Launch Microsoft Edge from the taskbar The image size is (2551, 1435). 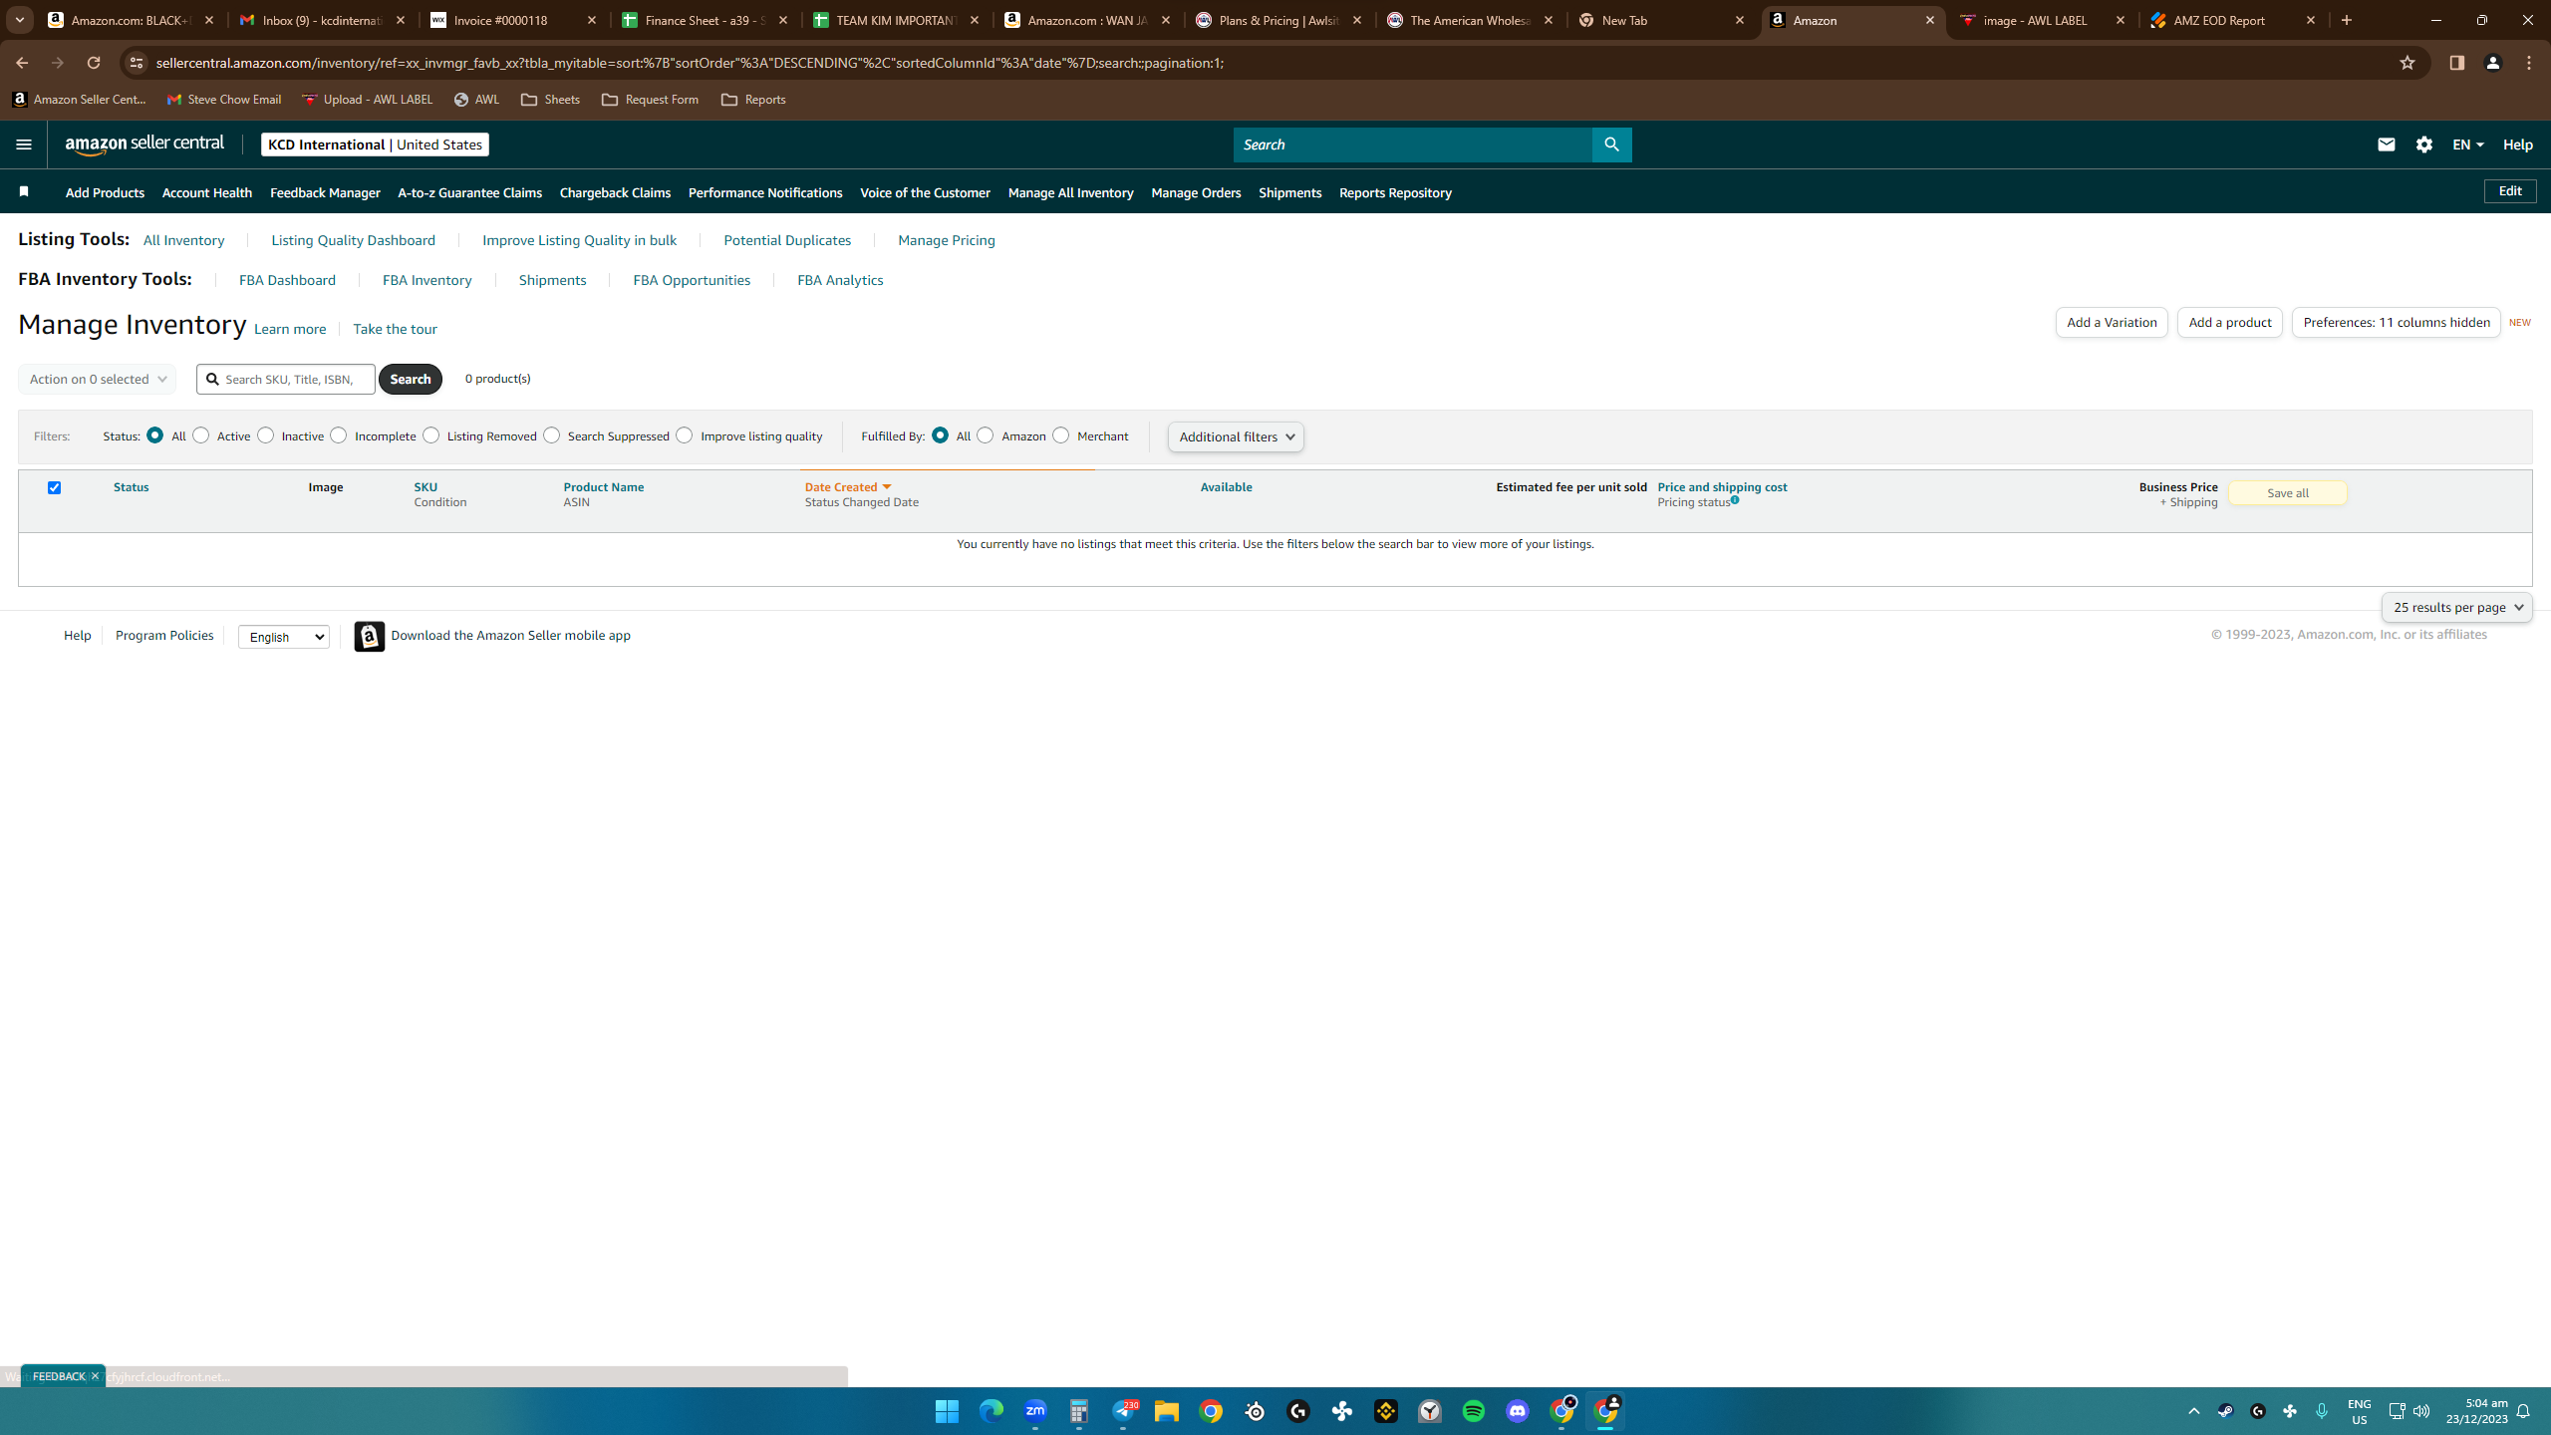click(991, 1411)
